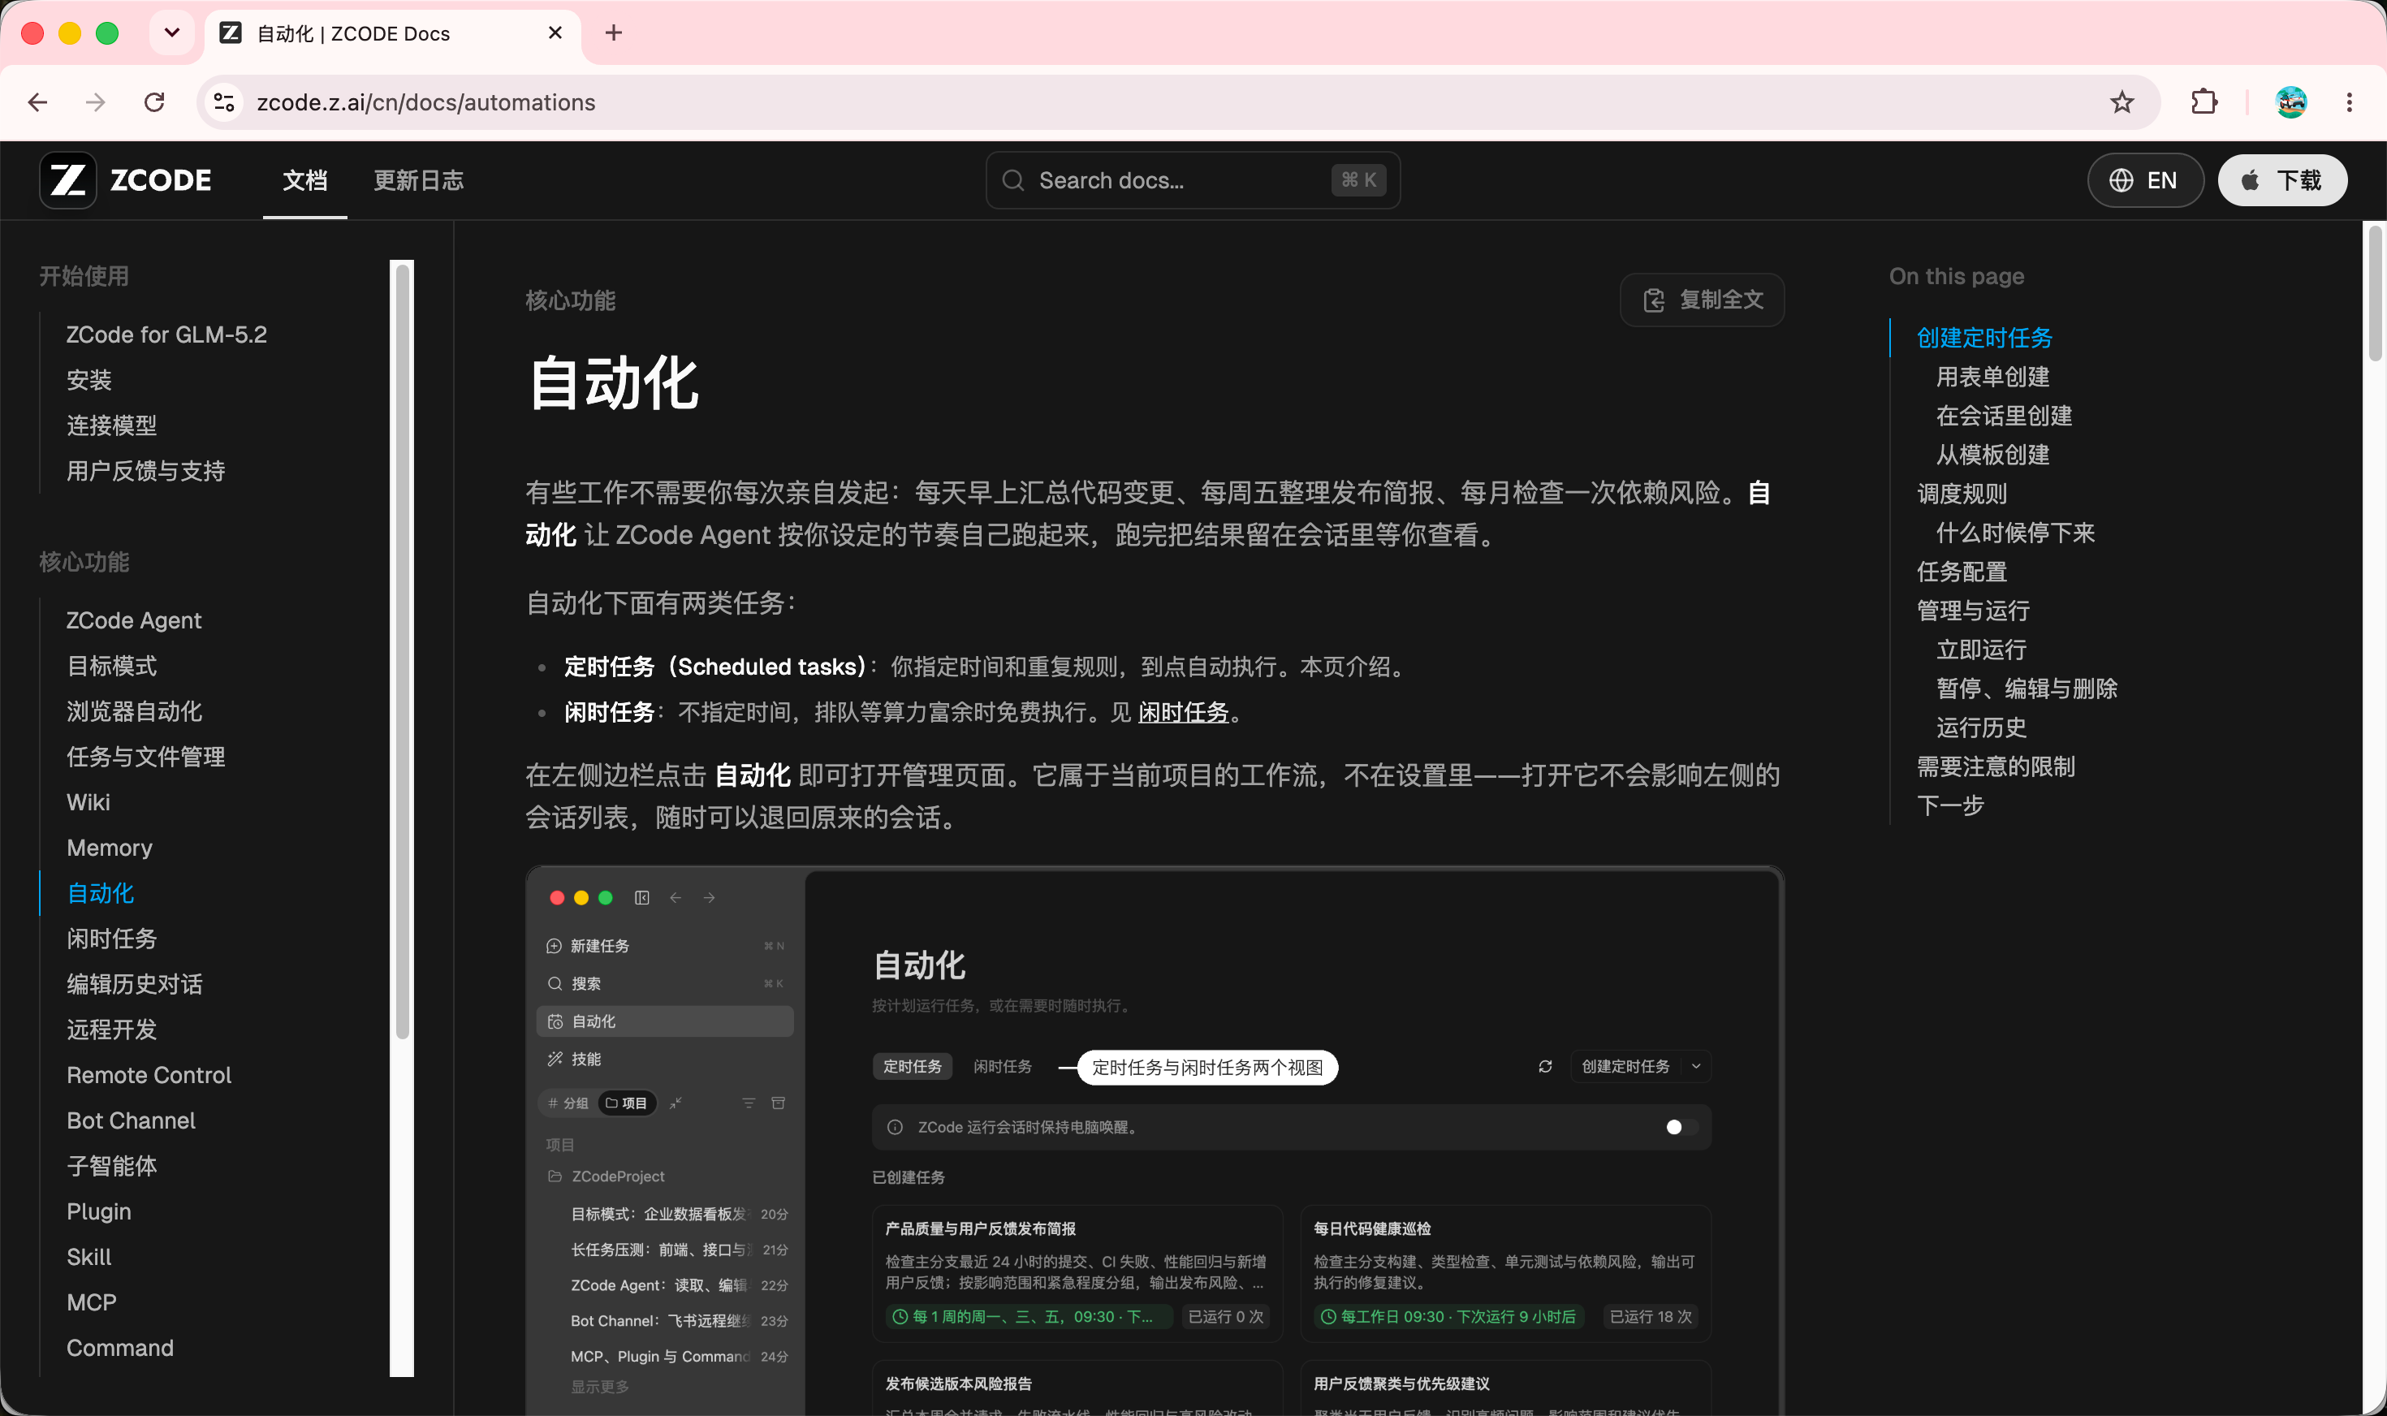Switch to the 闲时任务 view tab
This screenshot has height=1416, width=2387.
tap(1003, 1067)
